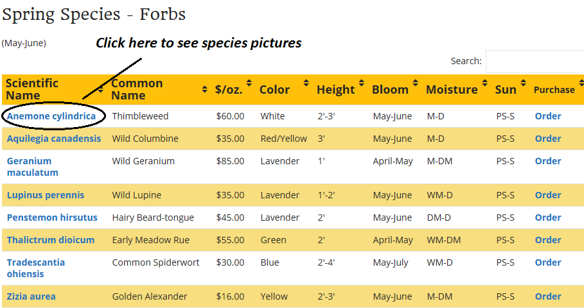
Task: Select the Penstemon hirsutus link
Action: click(x=52, y=218)
